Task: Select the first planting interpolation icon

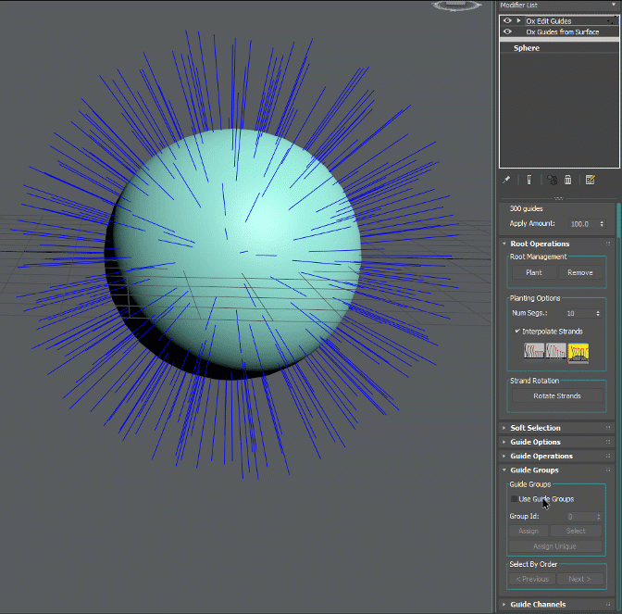Action: (533, 351)
